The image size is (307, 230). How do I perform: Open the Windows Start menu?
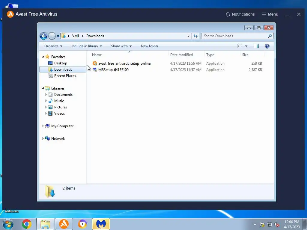(8, 224)
